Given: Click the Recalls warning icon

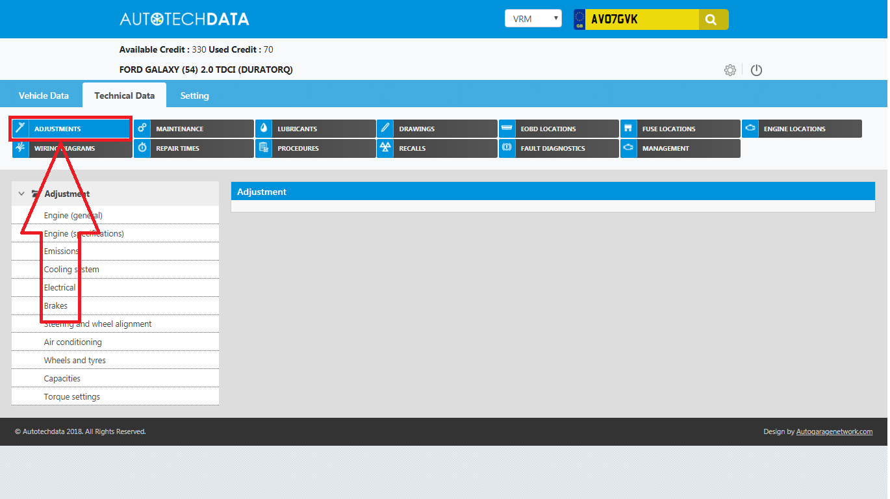Looking at the screenshot, I should coord(385,148).
